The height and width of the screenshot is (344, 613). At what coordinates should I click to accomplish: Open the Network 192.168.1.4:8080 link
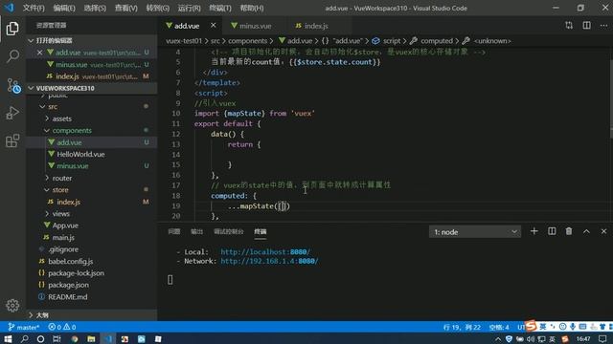[269, 261]
